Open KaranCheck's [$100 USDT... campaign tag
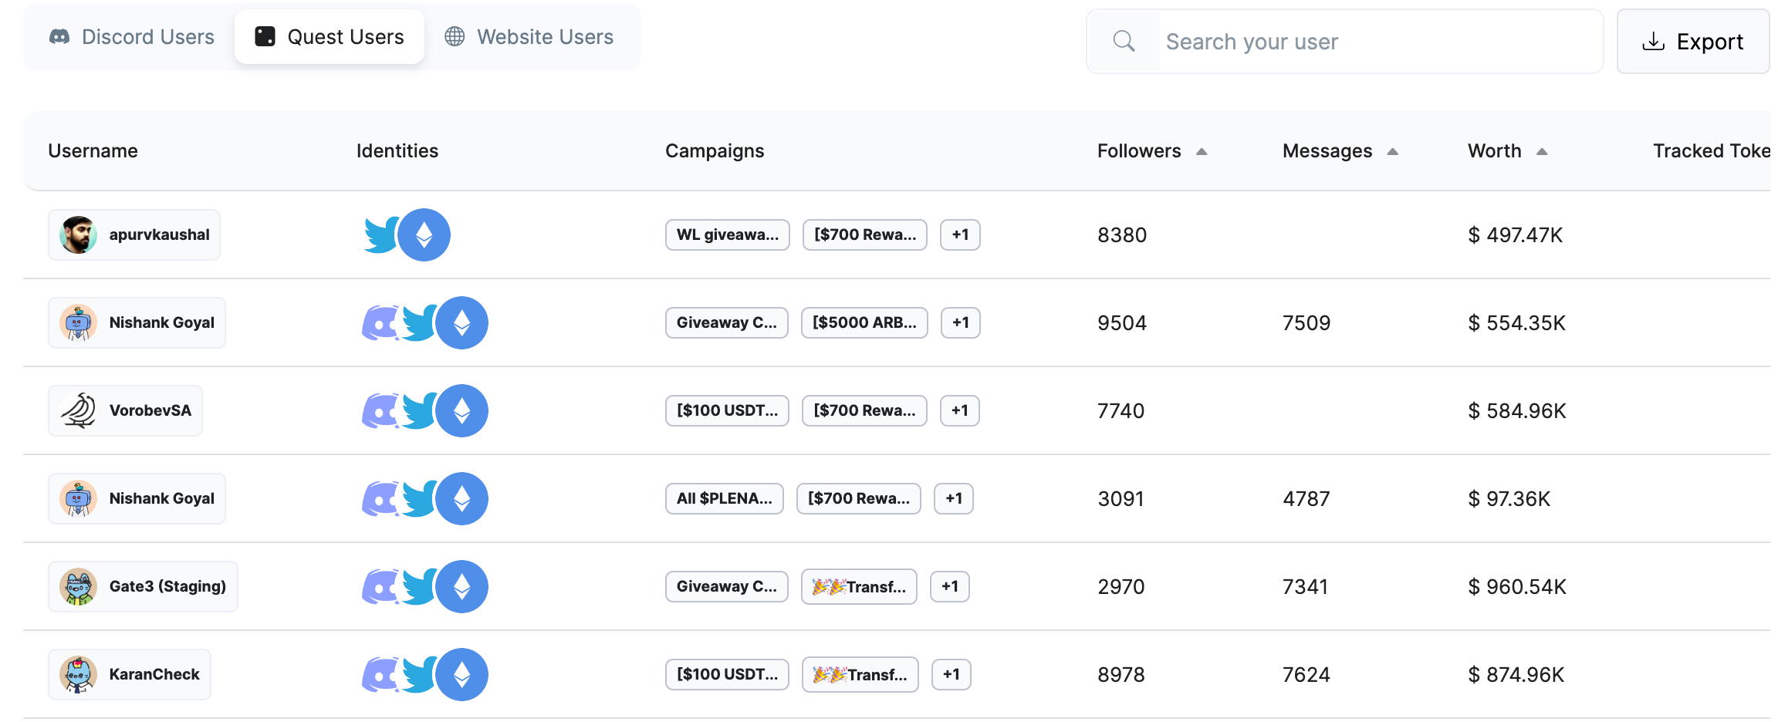This screenshot has height=722, width=1778. [728, 674]
